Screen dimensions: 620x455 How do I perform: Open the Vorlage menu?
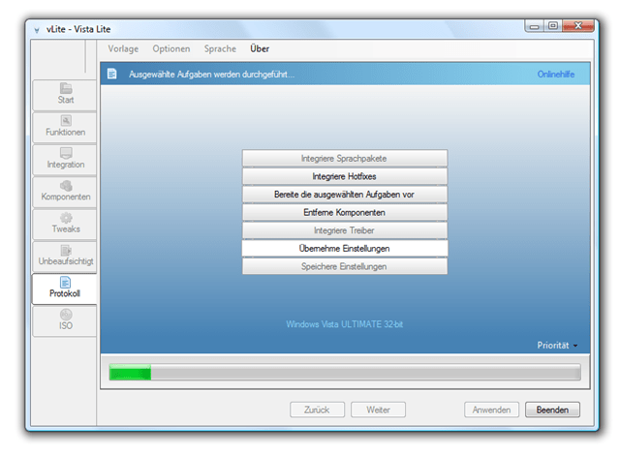(x=123, y=48)
